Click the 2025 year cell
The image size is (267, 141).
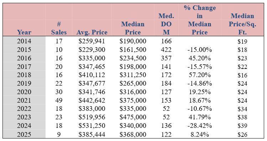tap(24, 135)
